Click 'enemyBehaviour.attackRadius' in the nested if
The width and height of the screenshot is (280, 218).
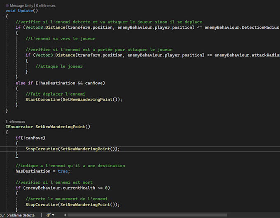pos(247,55)
